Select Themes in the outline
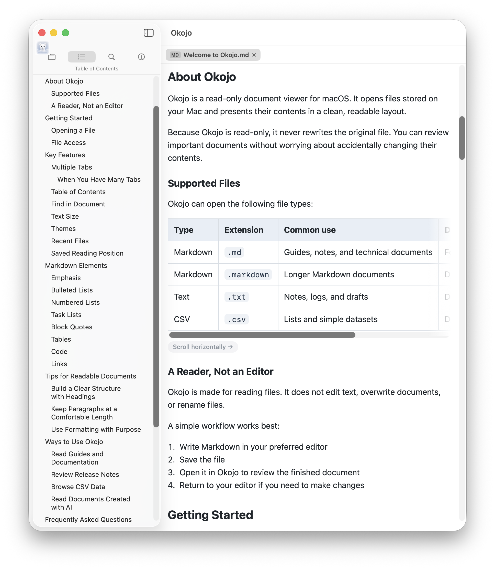The width and height of the screenshot is (495, 569). tap(63, 229)
